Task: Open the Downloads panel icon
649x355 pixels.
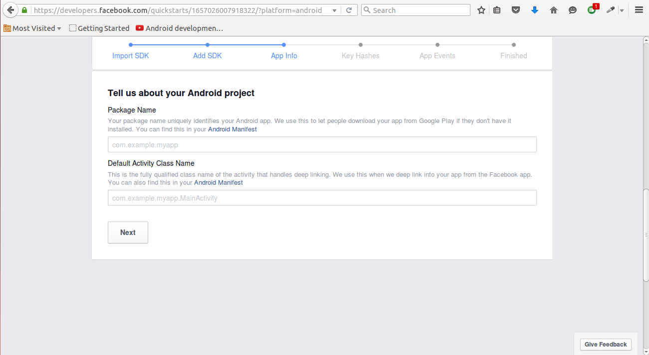Action: [x=534, y=9]
